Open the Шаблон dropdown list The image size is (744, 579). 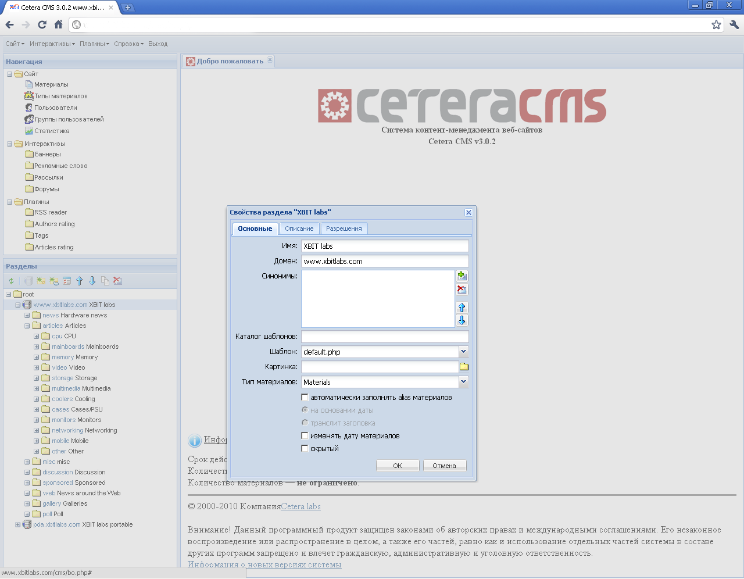coord(463,352)
